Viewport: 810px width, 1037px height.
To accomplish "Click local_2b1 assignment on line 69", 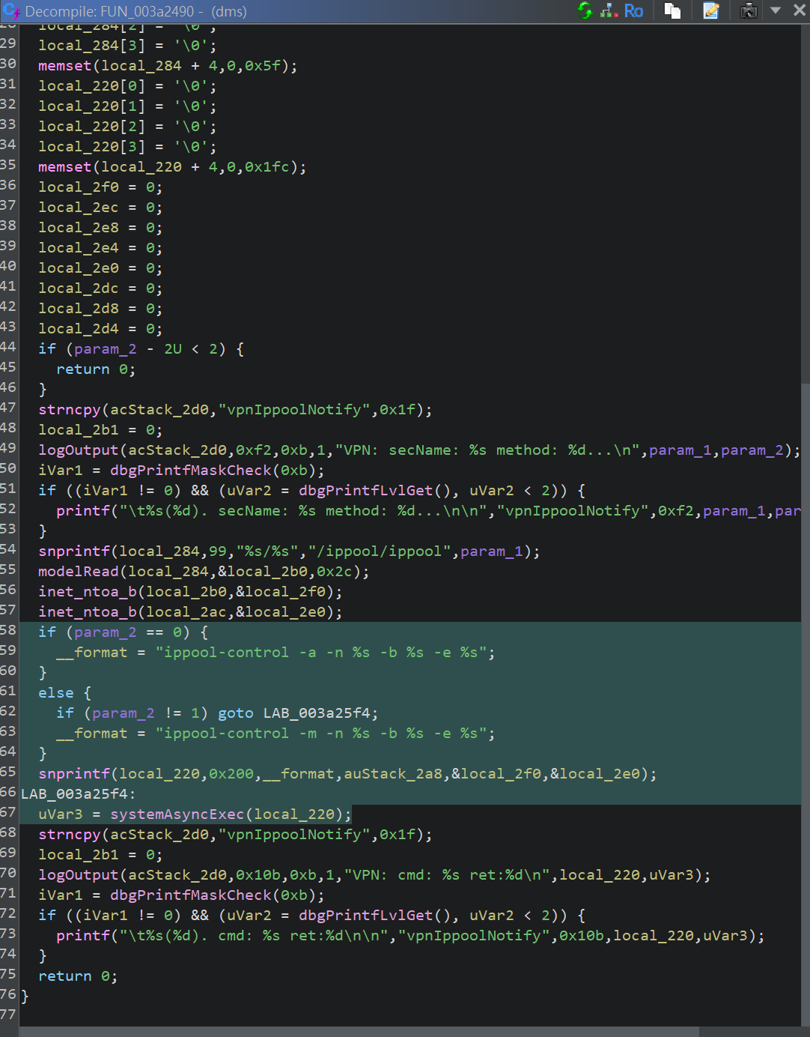I will pos(79,855).
